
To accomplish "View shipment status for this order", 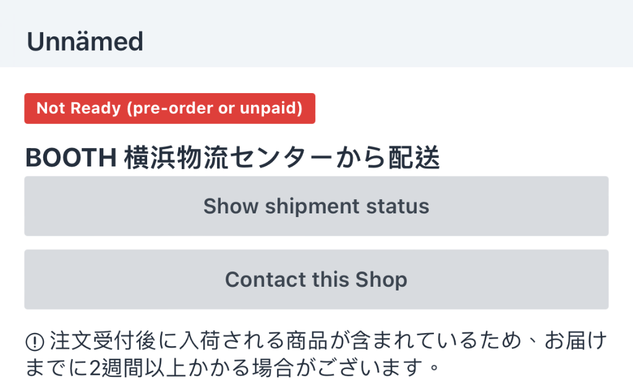I will click(316, 206).
